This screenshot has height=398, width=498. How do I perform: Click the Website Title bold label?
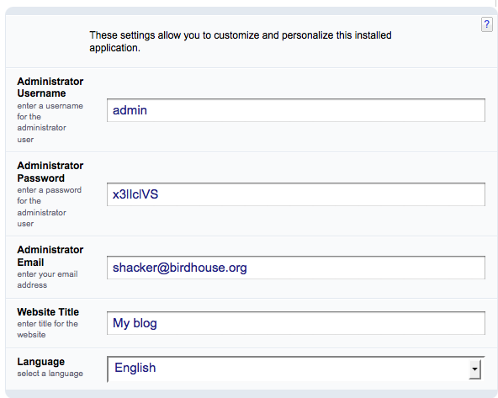pos(48,312)
